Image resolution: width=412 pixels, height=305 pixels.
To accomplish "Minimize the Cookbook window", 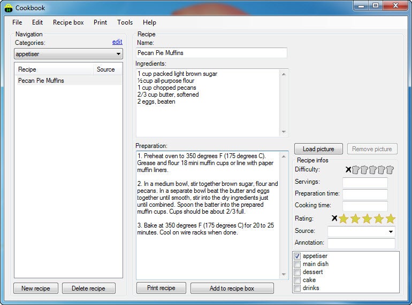I will tap(361, 6).
